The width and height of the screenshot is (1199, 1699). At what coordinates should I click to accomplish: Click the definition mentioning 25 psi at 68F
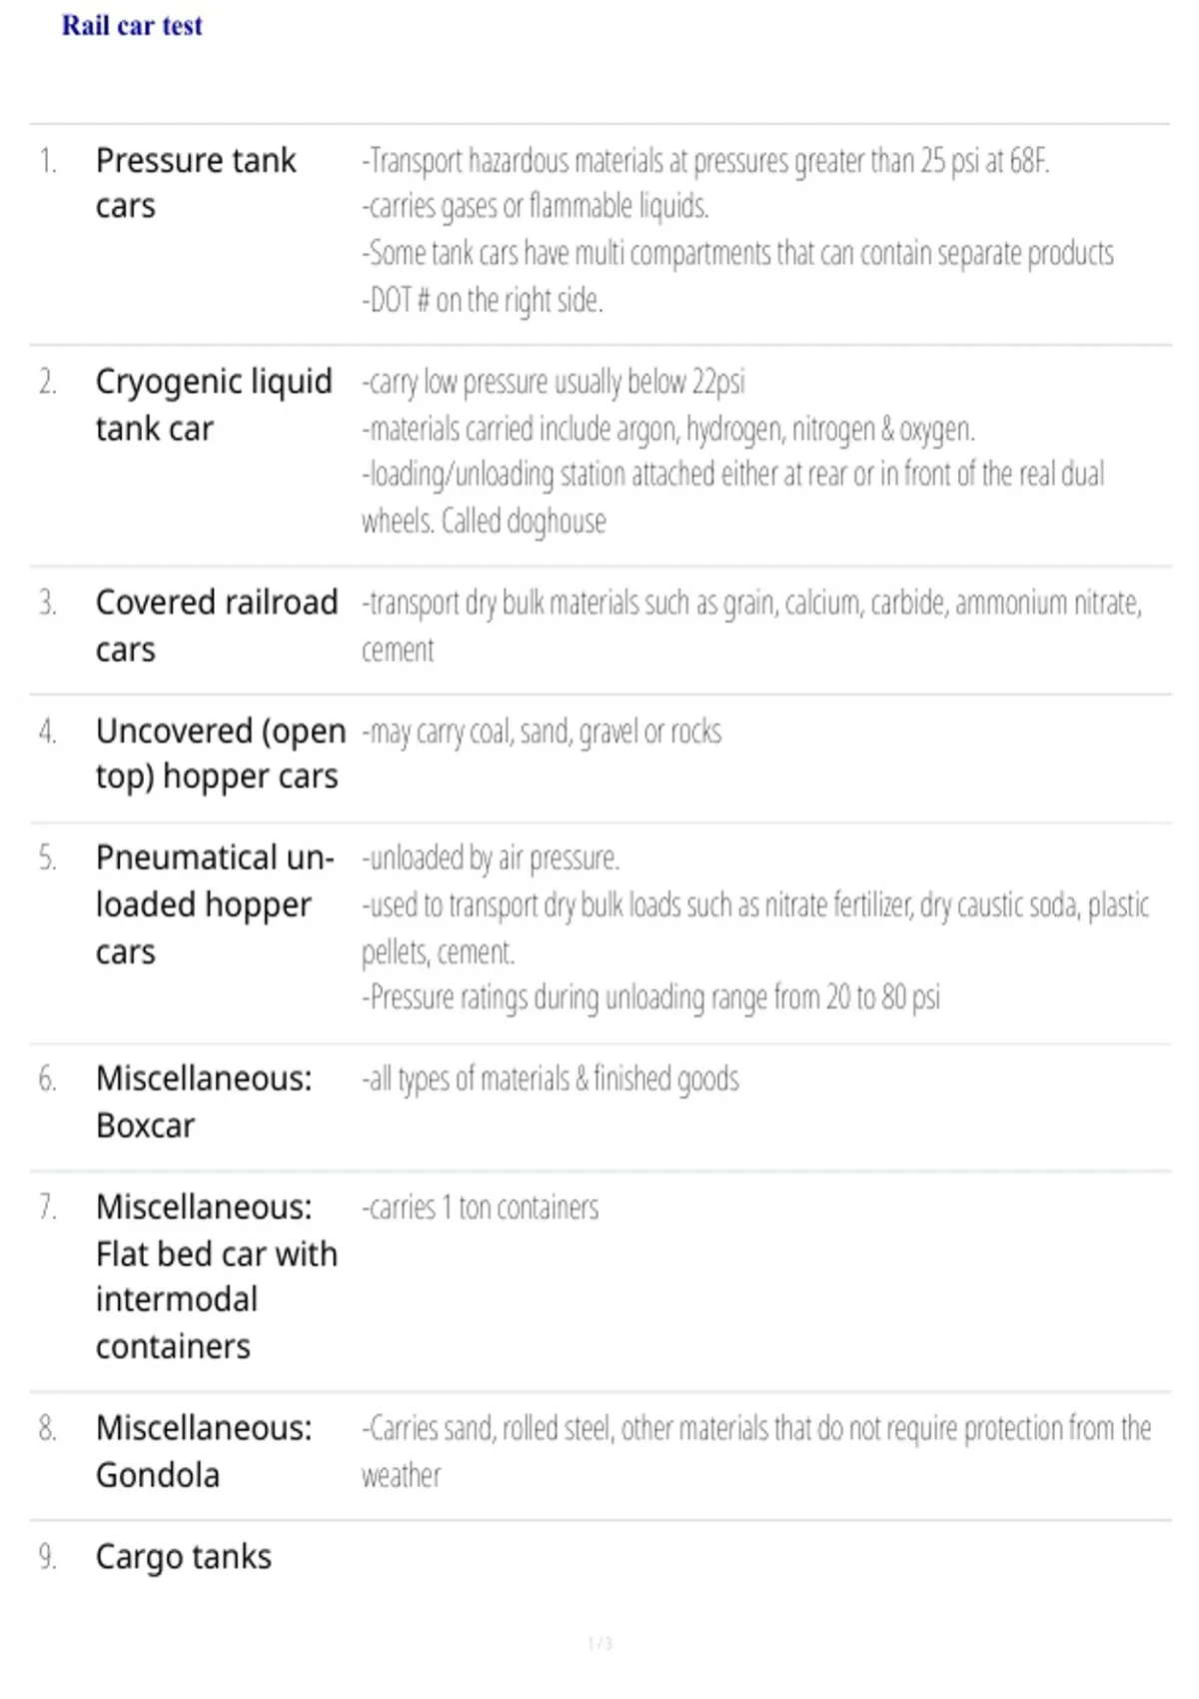[705, 161]
